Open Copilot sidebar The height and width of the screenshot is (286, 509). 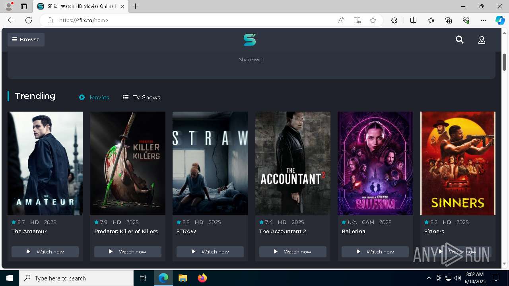click(500, 20)
